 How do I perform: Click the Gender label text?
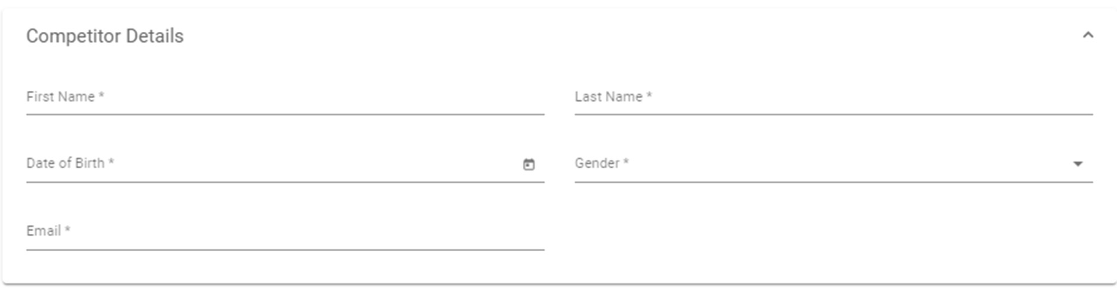point(597,163)
